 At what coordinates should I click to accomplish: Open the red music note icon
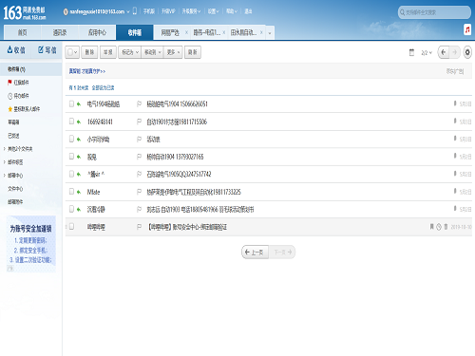coord(467,29)
